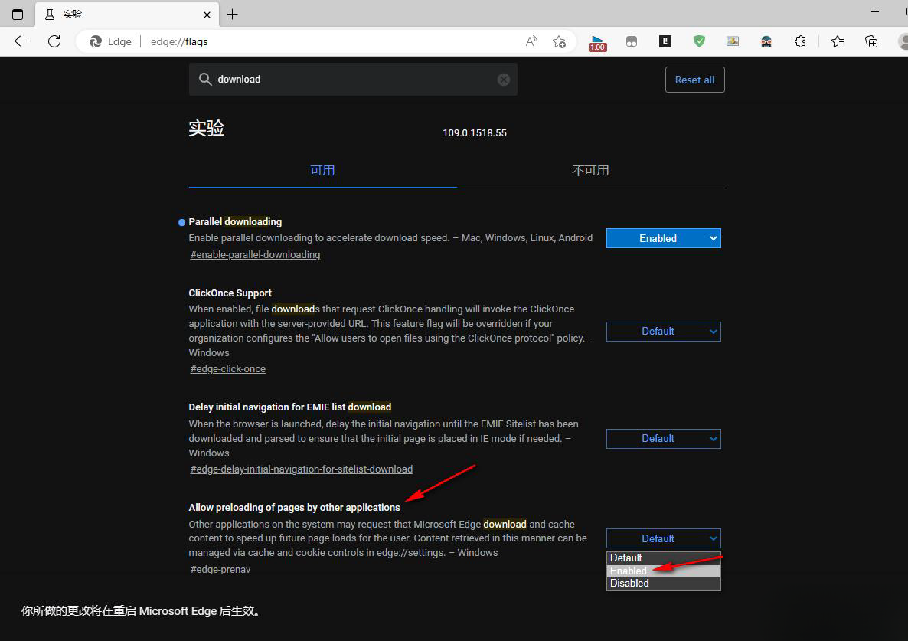Choose Default in the open dropdown list
The image size is (908, 641).
click(663, 558)
